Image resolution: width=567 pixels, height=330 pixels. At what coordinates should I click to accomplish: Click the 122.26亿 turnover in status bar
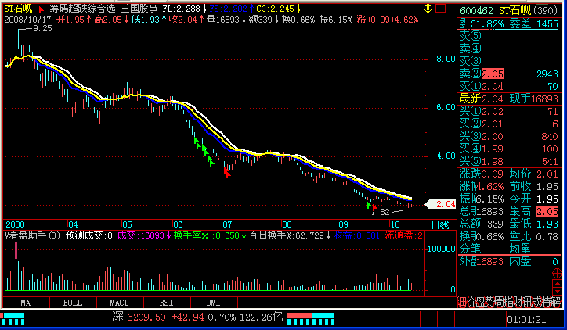coord(262,317)
